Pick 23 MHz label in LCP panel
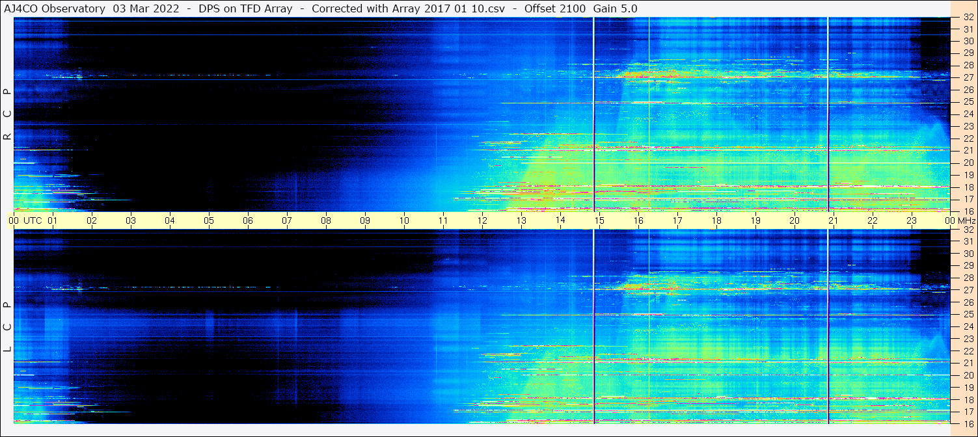Image resolution: width=978 pixels, height=437 pixels. pyautogui.click(x=968, y=339)
